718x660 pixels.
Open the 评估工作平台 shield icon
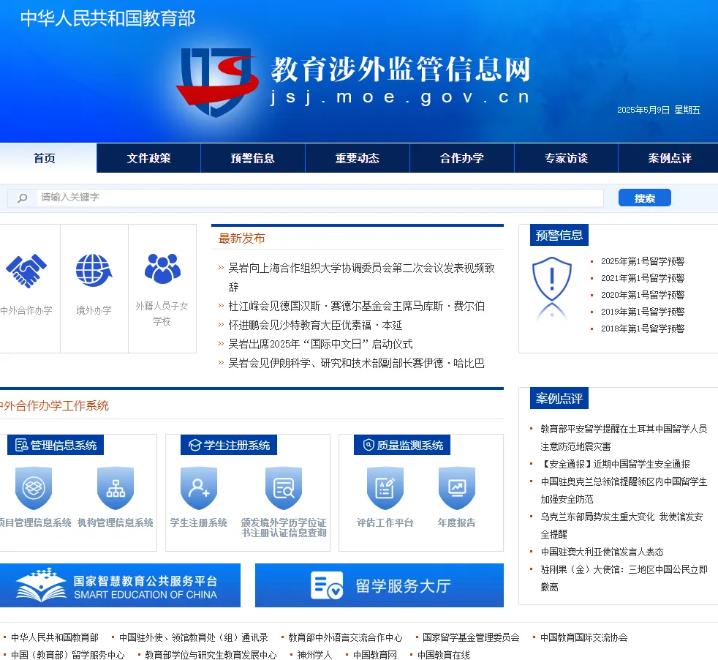[385, 488]
